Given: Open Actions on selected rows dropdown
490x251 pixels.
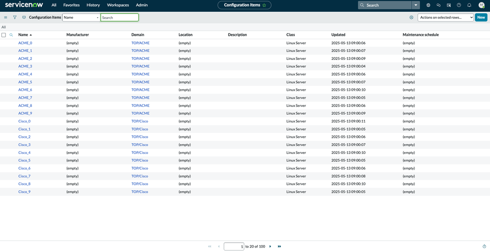Looking at the screenshot, I should coord(446,18).
